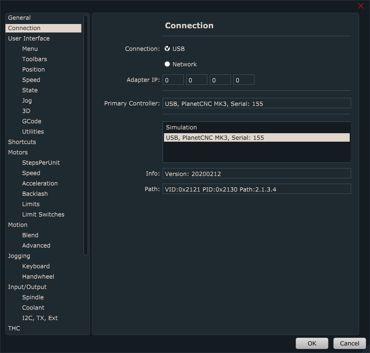Open Limit Switches settings
The width and height of the screenshot is (370, 353).
click(x=43, y=215)
